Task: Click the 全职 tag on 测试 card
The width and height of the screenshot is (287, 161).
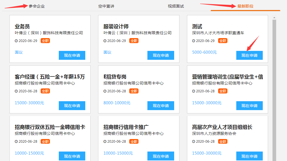Action: point(223,41)
